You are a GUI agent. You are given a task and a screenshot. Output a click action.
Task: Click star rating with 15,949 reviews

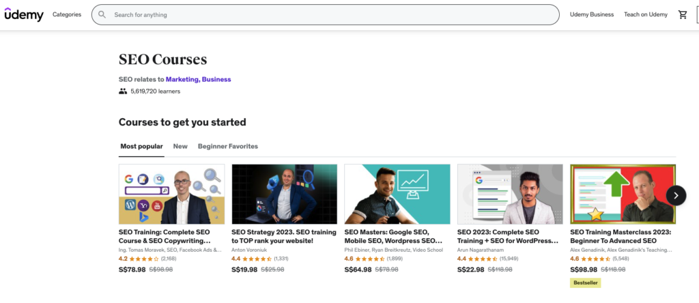[487, 259]
